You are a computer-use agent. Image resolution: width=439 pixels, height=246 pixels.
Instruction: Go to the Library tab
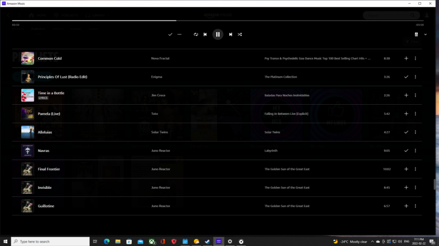[95, 15]
